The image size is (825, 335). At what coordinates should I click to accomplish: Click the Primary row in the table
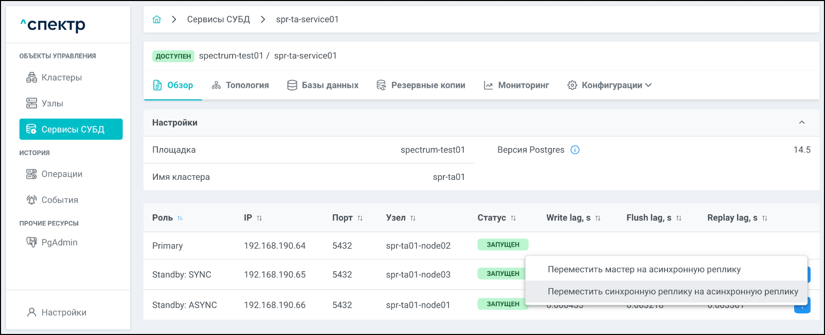309,246
